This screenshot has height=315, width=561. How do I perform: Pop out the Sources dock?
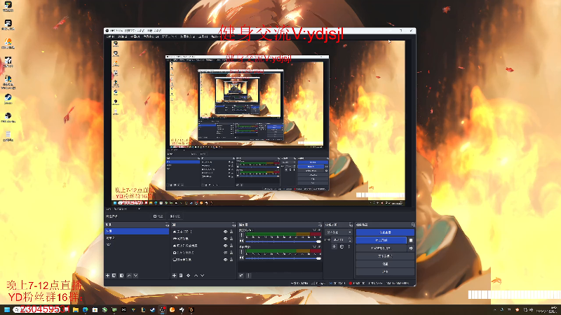pyautogui.click(x=234, y=225)
